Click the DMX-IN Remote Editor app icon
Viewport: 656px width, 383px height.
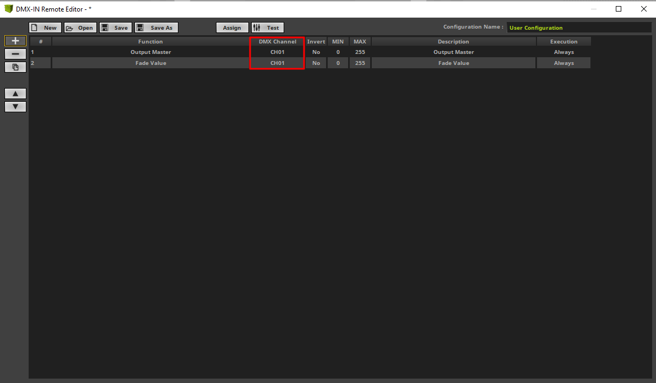point(8,9)
